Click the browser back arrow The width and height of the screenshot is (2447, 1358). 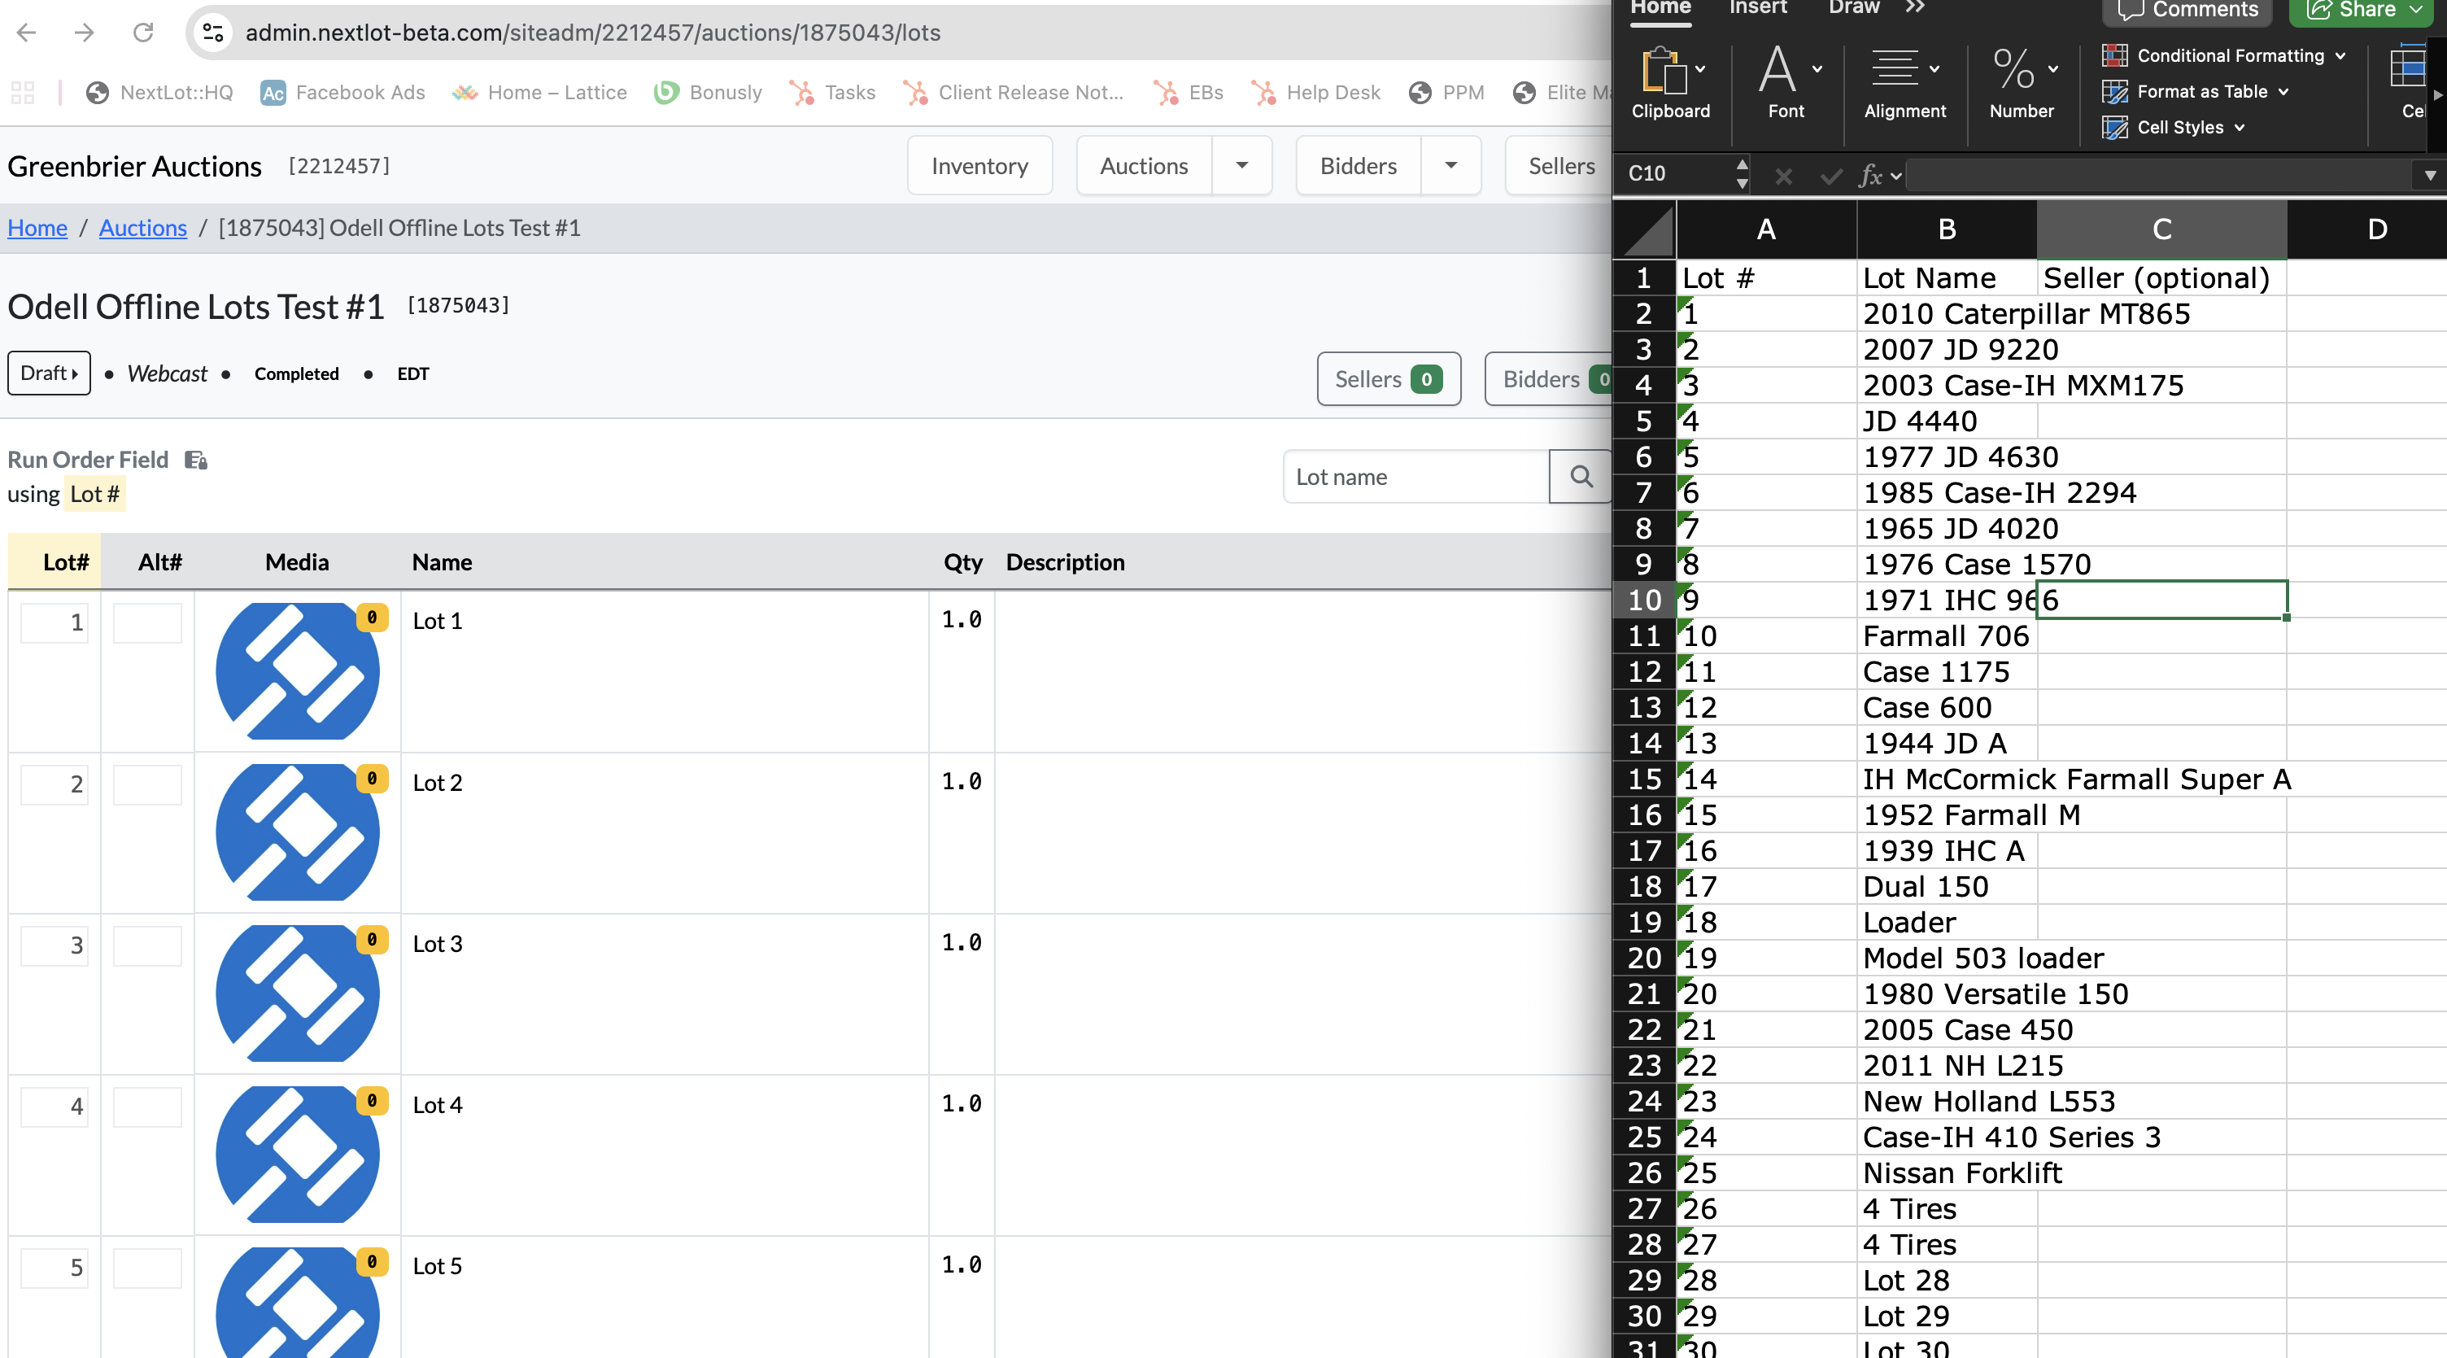click(x=27, y=33)
